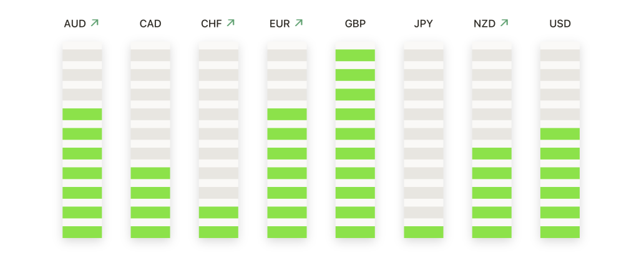639x258 pixels.
Task: Select the CAD currency label
Action: click(150, 24)
